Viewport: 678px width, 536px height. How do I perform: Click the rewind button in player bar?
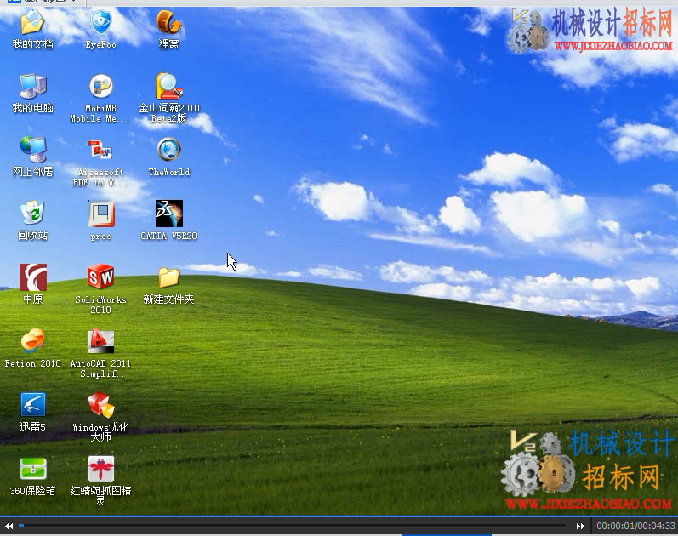(9, 526)
